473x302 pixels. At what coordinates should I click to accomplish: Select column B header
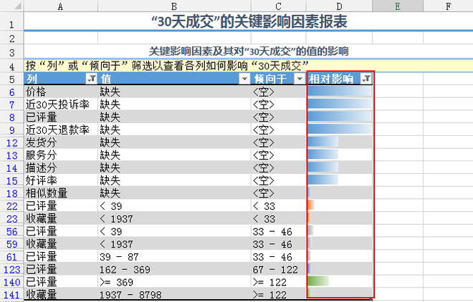click(x=174, y=6)
